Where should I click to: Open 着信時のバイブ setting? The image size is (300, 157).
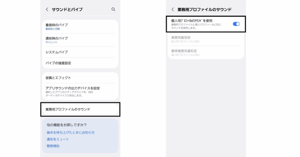(80, 27)
